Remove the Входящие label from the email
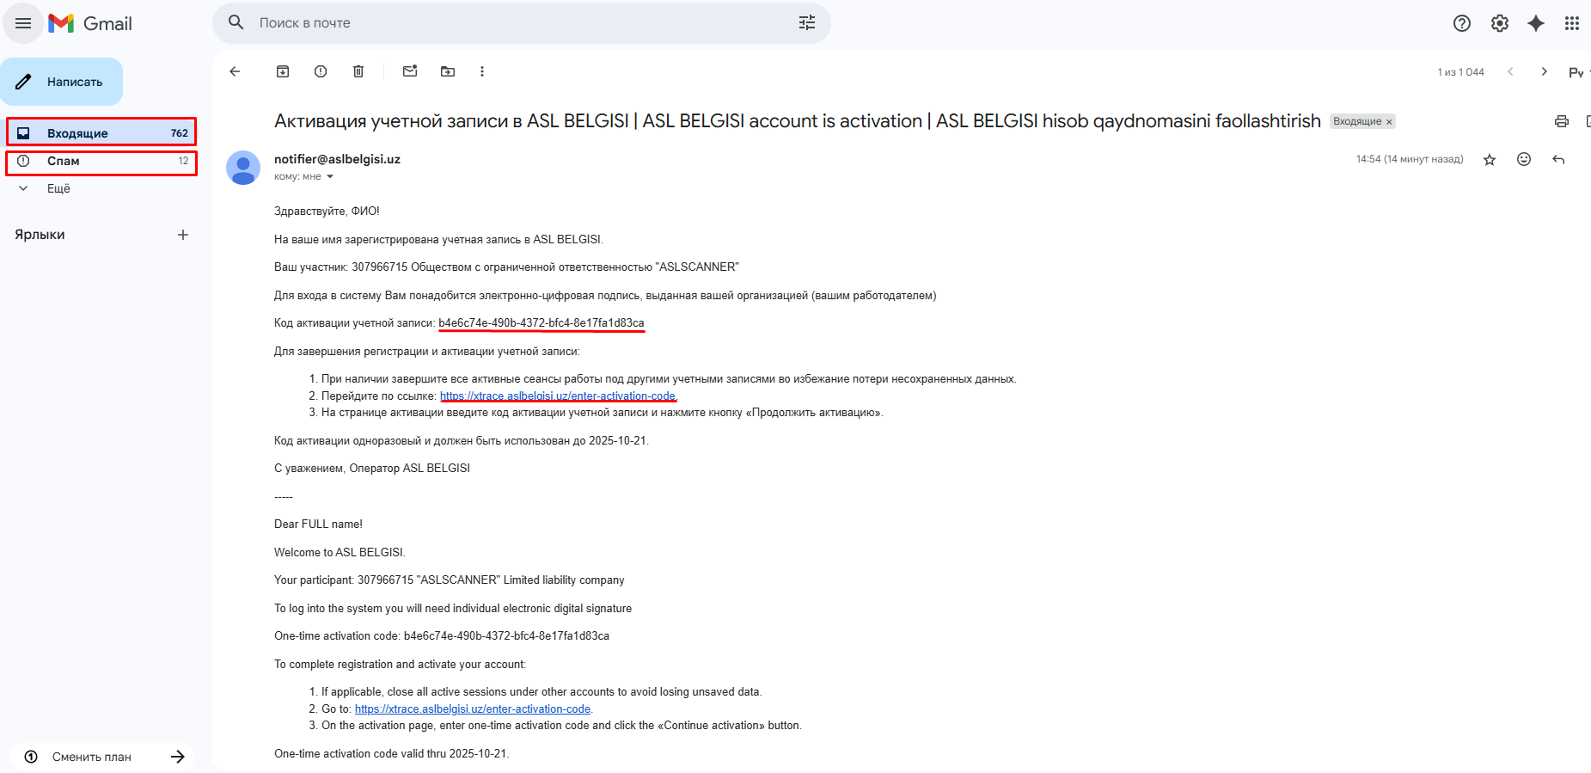The image size is (1591, 773). click(x=1389, y=122)
